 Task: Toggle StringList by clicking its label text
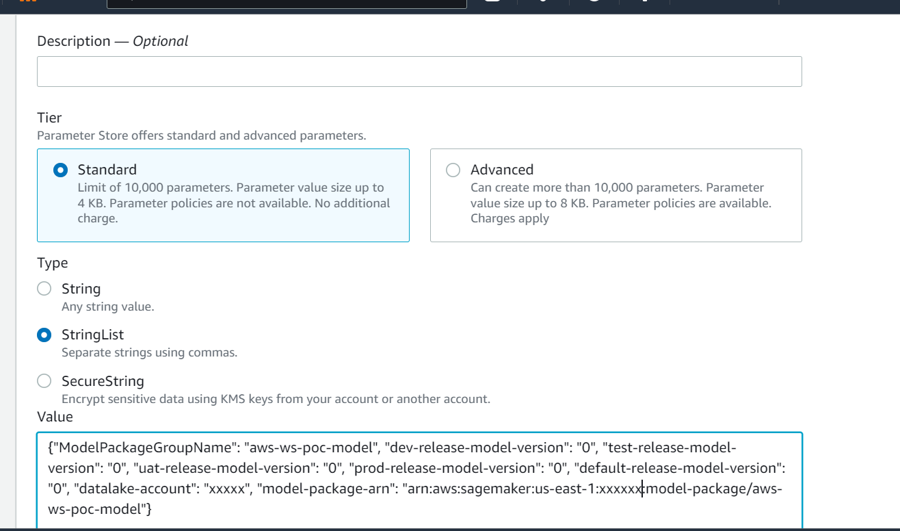[x=93, y=335]
